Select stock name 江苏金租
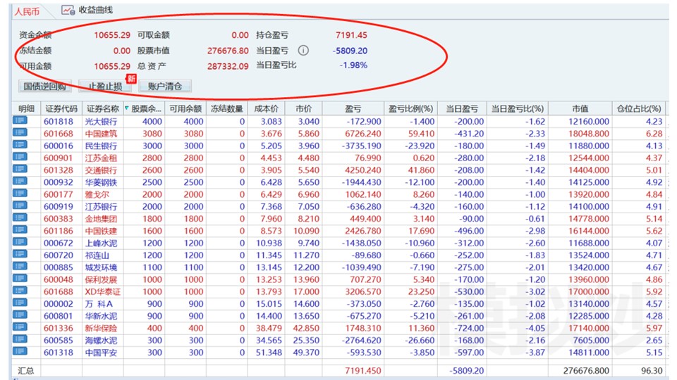Image resolution: width=677 pixels, height=380 pixels. [101, 158]
